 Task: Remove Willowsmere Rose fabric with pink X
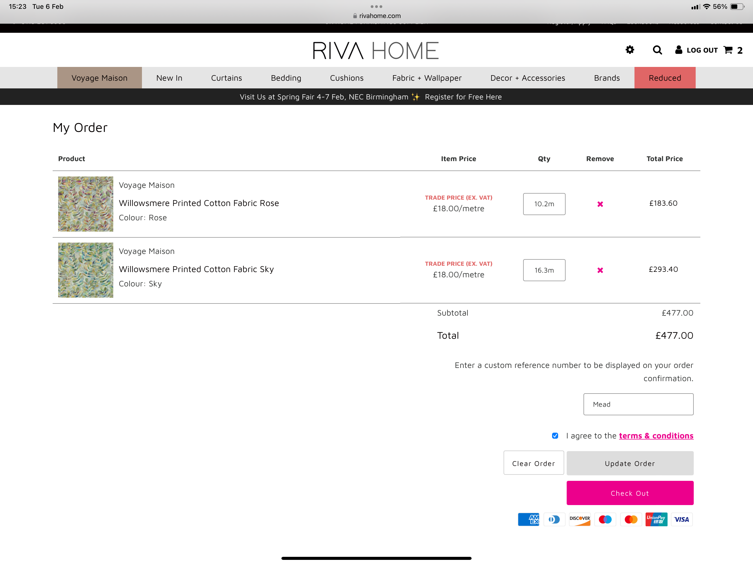600,204
